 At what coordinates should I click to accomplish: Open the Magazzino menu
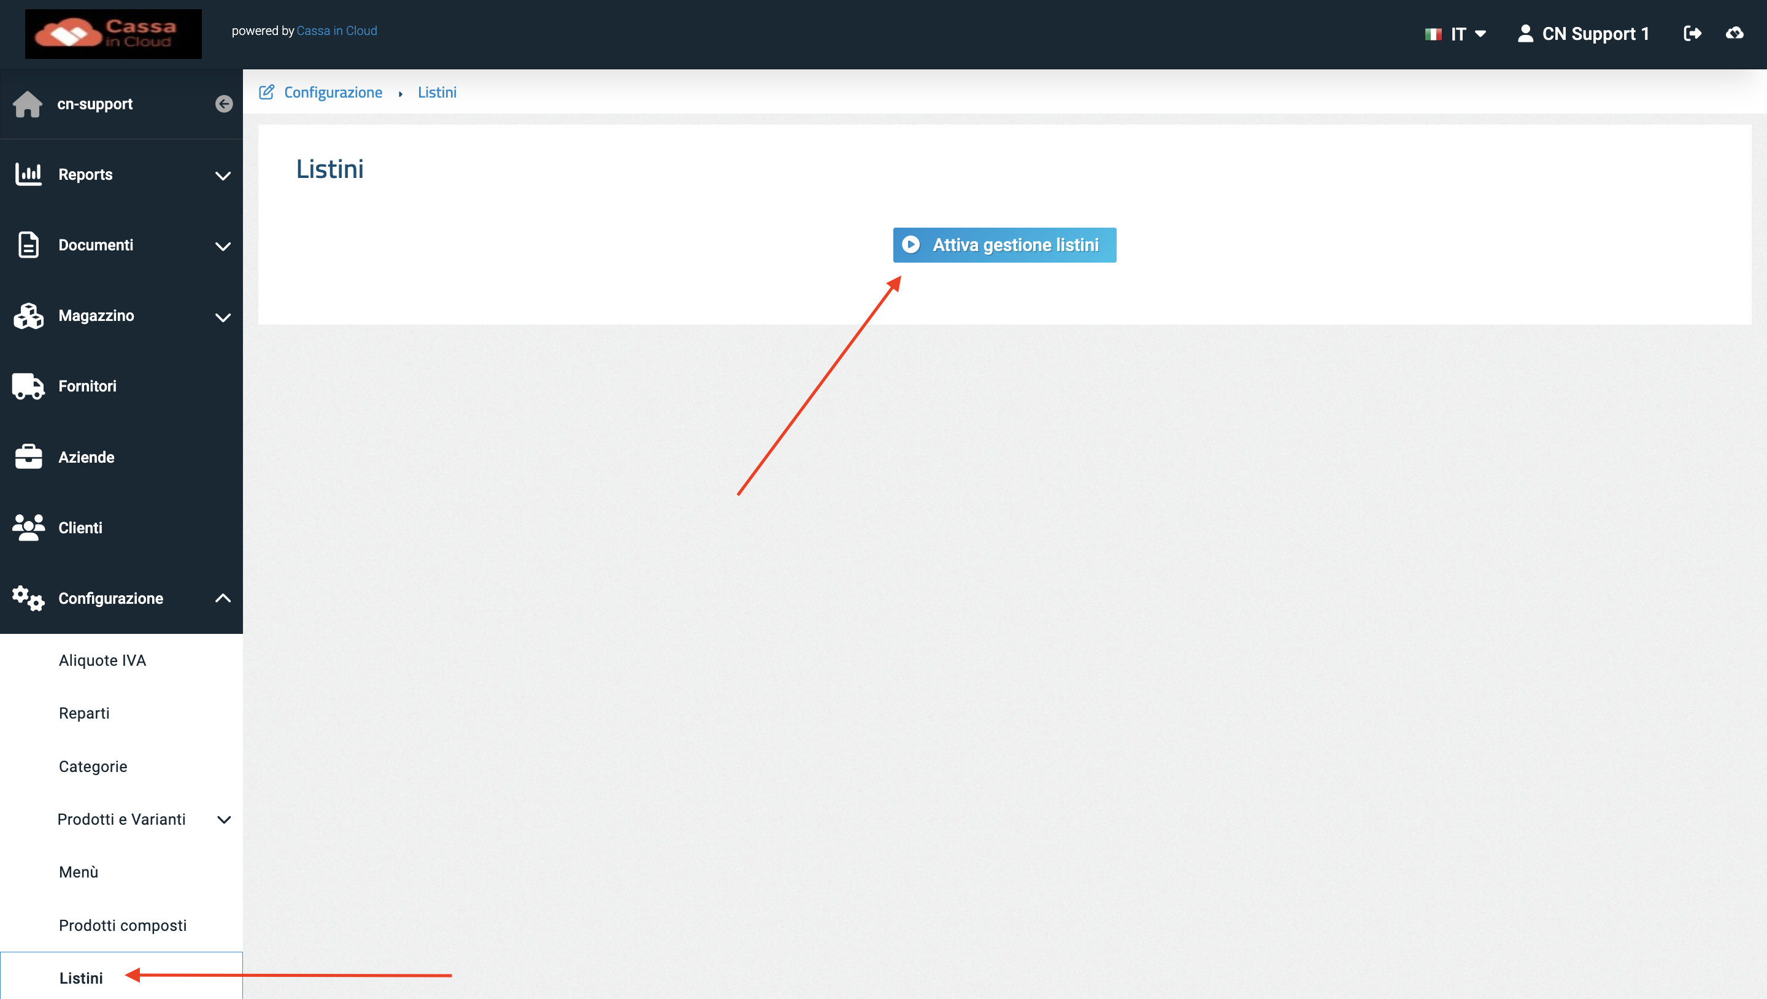[96, 315]
